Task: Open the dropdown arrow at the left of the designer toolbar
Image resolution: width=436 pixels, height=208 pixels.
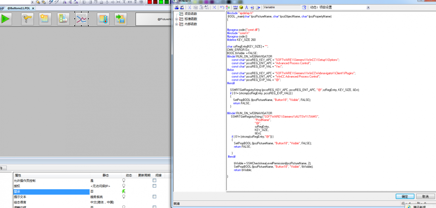Action: [x=33, y=2]
